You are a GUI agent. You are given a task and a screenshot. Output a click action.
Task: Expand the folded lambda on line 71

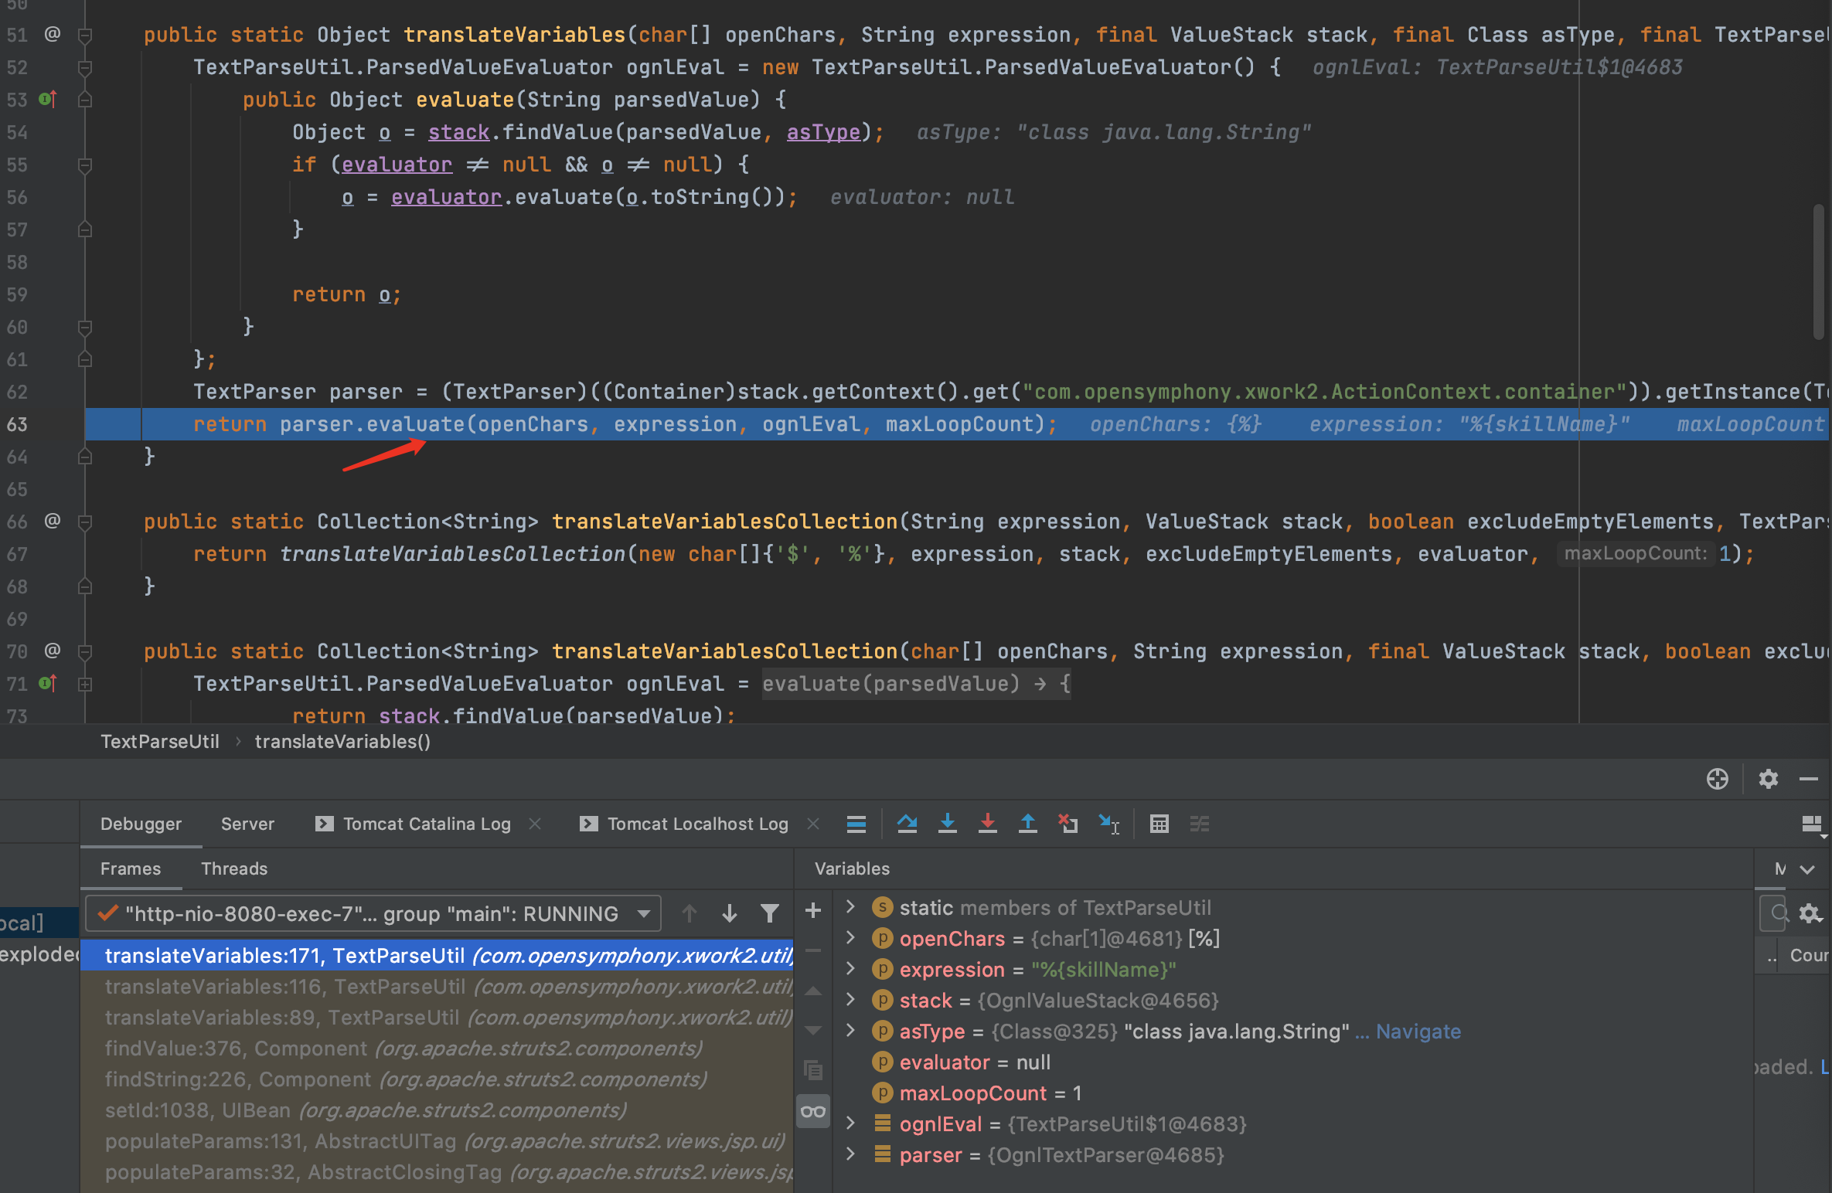(85, 684)
